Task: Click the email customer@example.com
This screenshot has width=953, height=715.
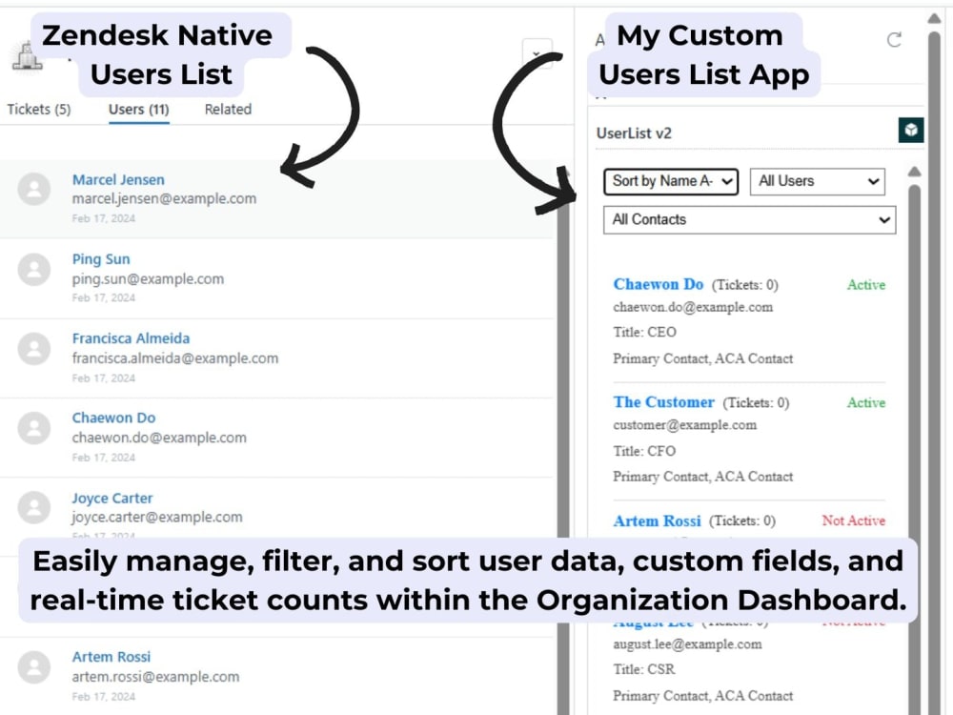Action: (685, 425)
